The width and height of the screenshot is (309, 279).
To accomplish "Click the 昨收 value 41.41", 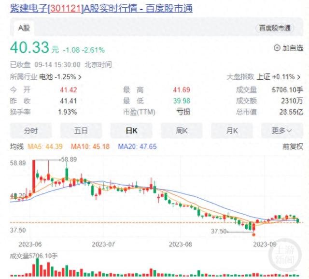I will (x=69, y=101).
